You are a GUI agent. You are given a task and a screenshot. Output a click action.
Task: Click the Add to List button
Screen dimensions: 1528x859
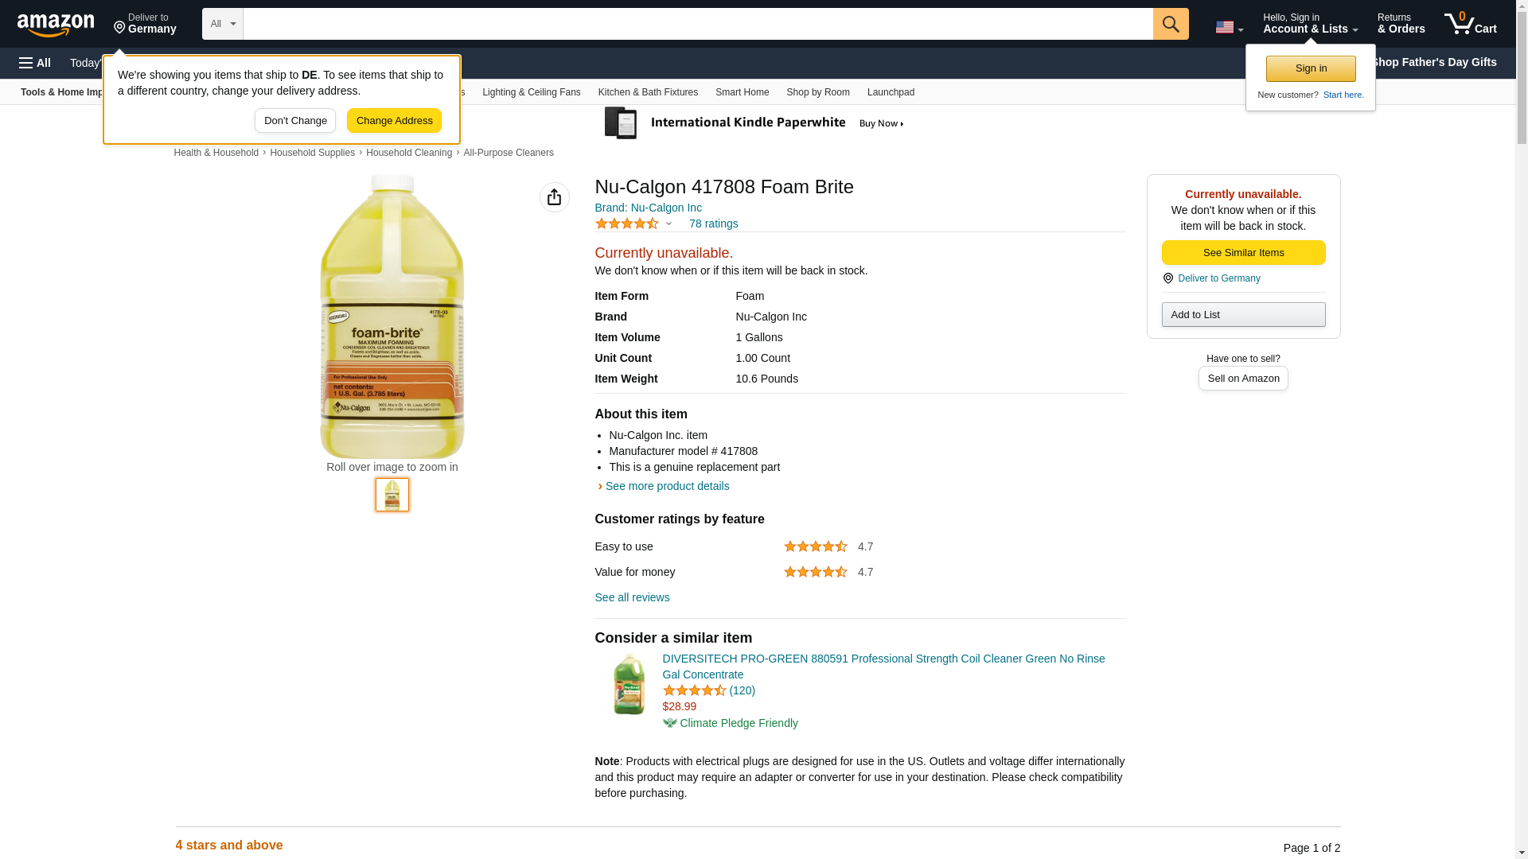tap(1243, 315)
